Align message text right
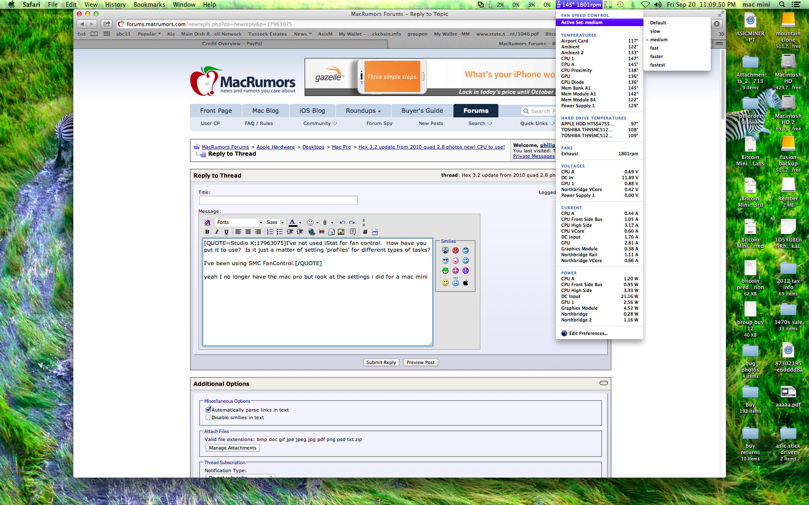The image size is (809, 505). tap(258, 232)
